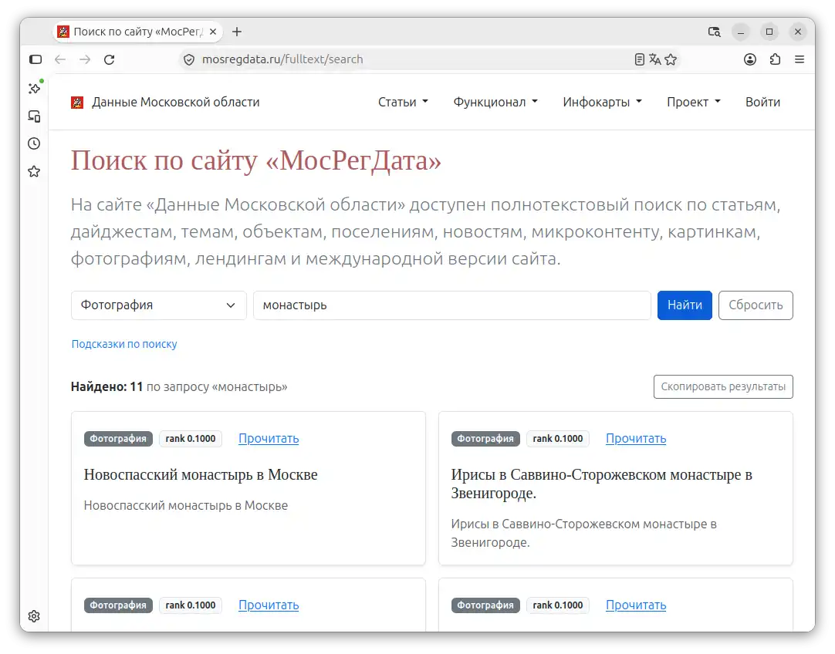Screen dimensions: 835x654
Task: Click the монастырь search input field
Action: click(452, 305)
